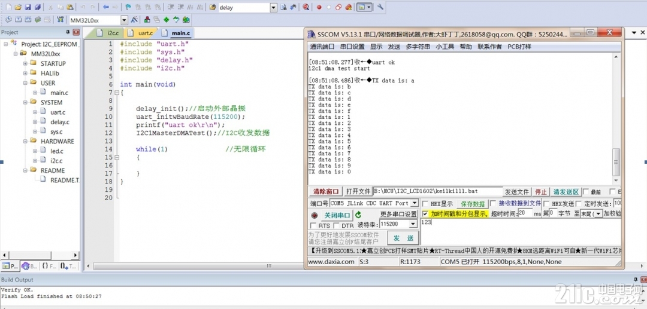The height and width of the screenshot is (309, 647).
Task: Click the green refresh icon in SSCOM
Action: 358,215
